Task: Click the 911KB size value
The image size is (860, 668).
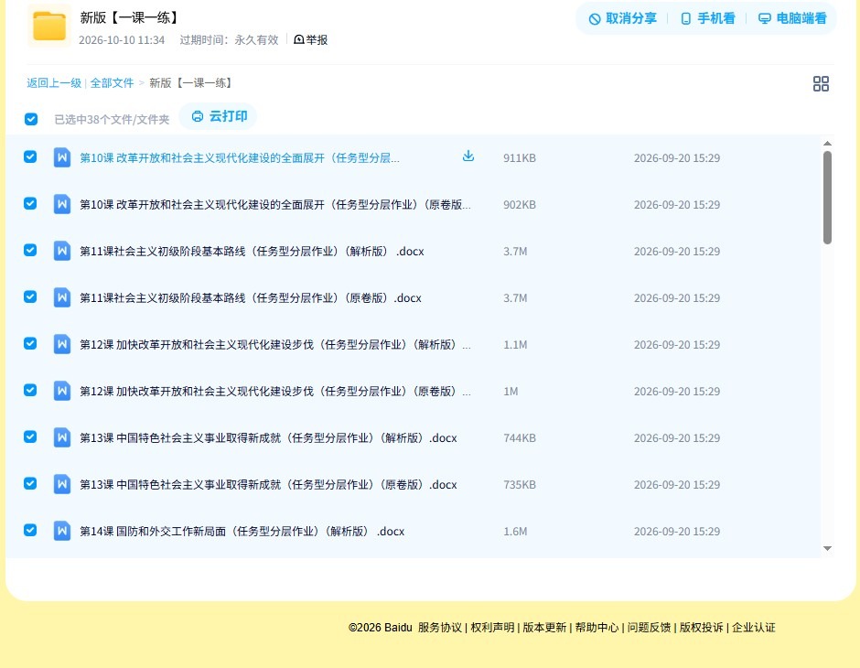Action: pos(520,158)
